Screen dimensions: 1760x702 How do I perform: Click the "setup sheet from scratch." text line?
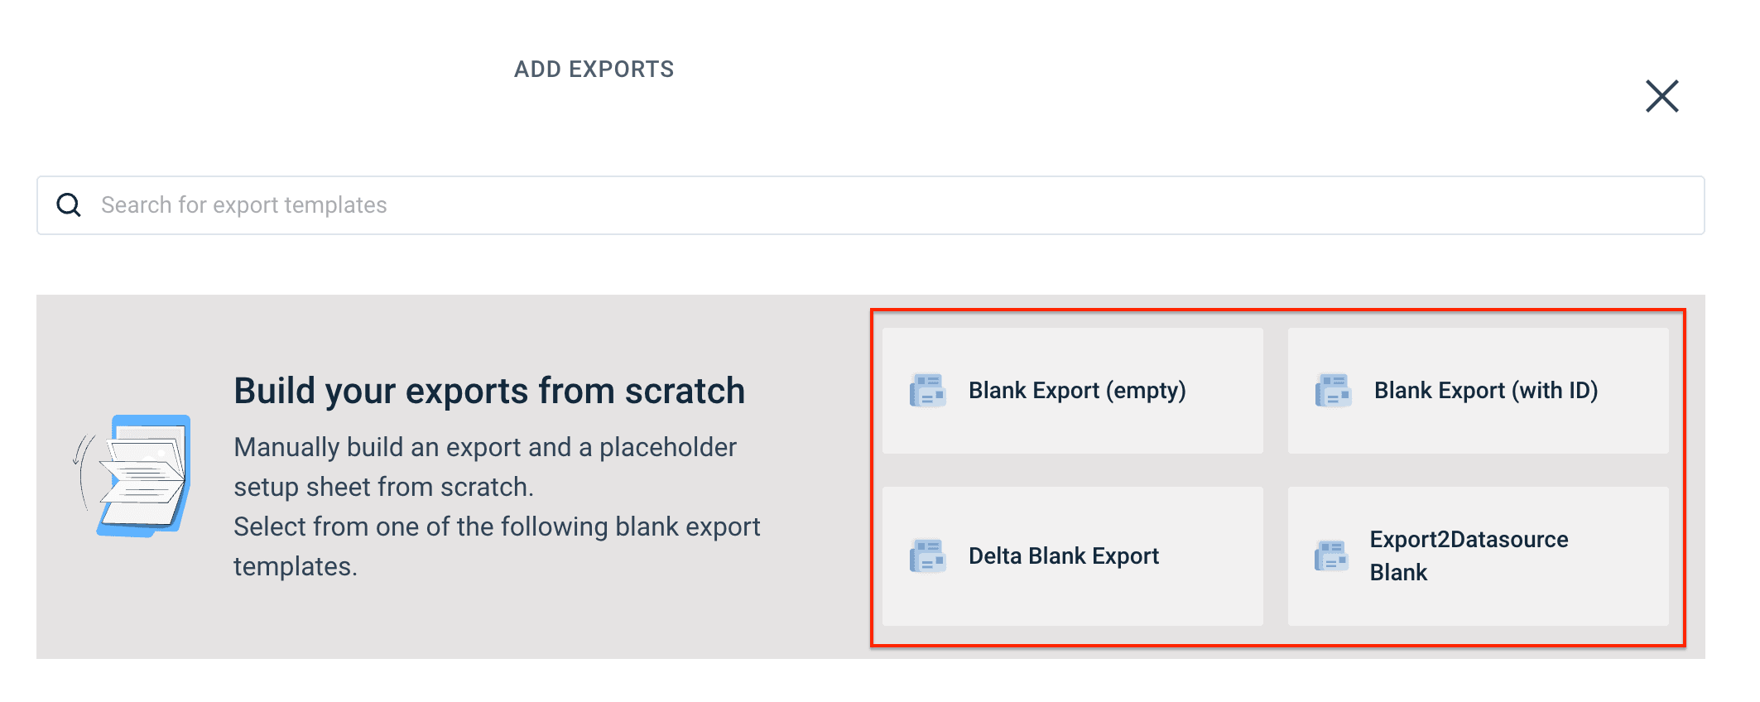(x=383, y=487)
